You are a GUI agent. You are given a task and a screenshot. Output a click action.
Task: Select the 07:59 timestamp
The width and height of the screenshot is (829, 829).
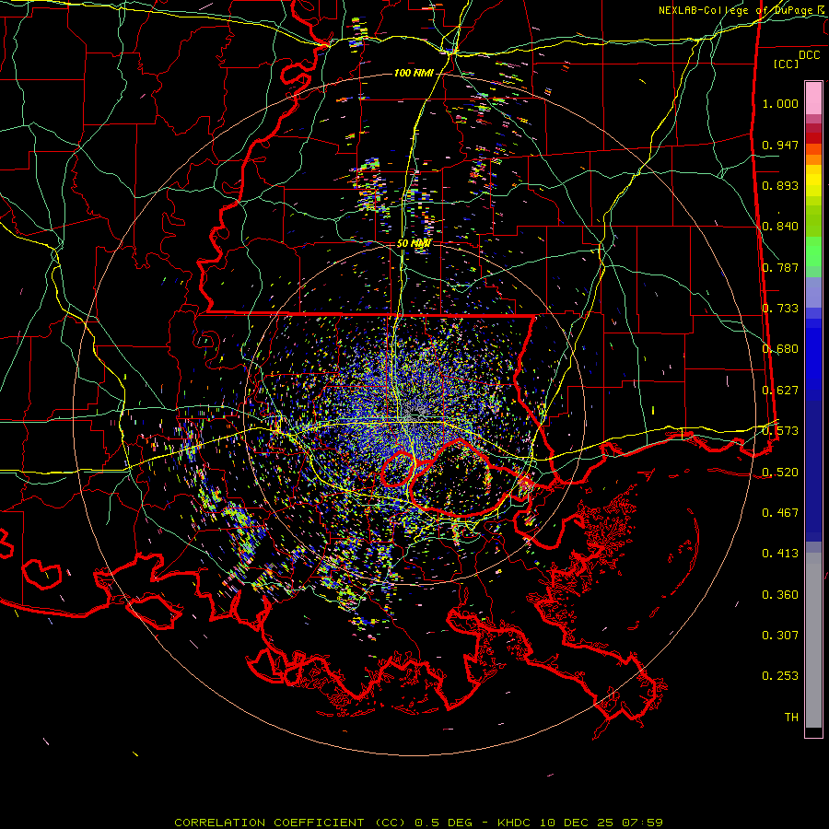pyautogui.click(x=641, y=823)
